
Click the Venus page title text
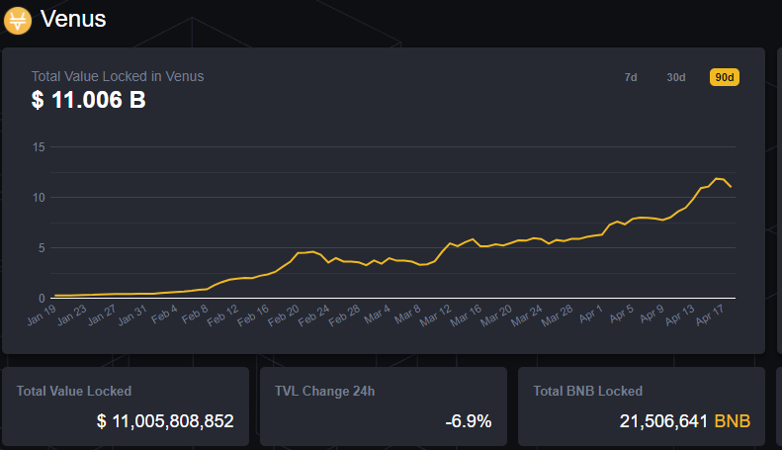[x=73, y=19]
